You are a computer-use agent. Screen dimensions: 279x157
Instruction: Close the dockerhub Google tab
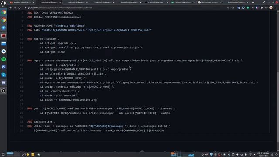[x=221, y=3]
